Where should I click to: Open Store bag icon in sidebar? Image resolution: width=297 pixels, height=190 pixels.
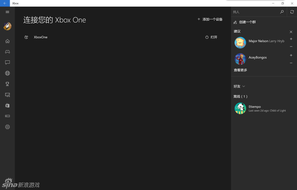tap(8, 105)
